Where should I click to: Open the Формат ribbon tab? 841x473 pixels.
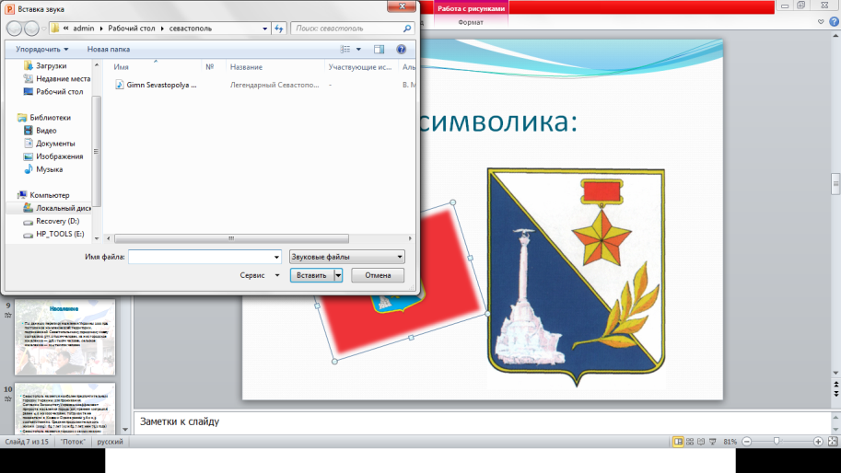click(471, 22)
